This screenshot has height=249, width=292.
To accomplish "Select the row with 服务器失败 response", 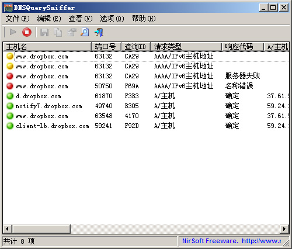I will tap(146, 76).
